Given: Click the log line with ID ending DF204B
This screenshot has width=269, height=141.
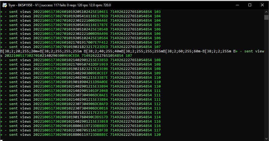Looking at the screenshot, I should [x=81, y=91].
